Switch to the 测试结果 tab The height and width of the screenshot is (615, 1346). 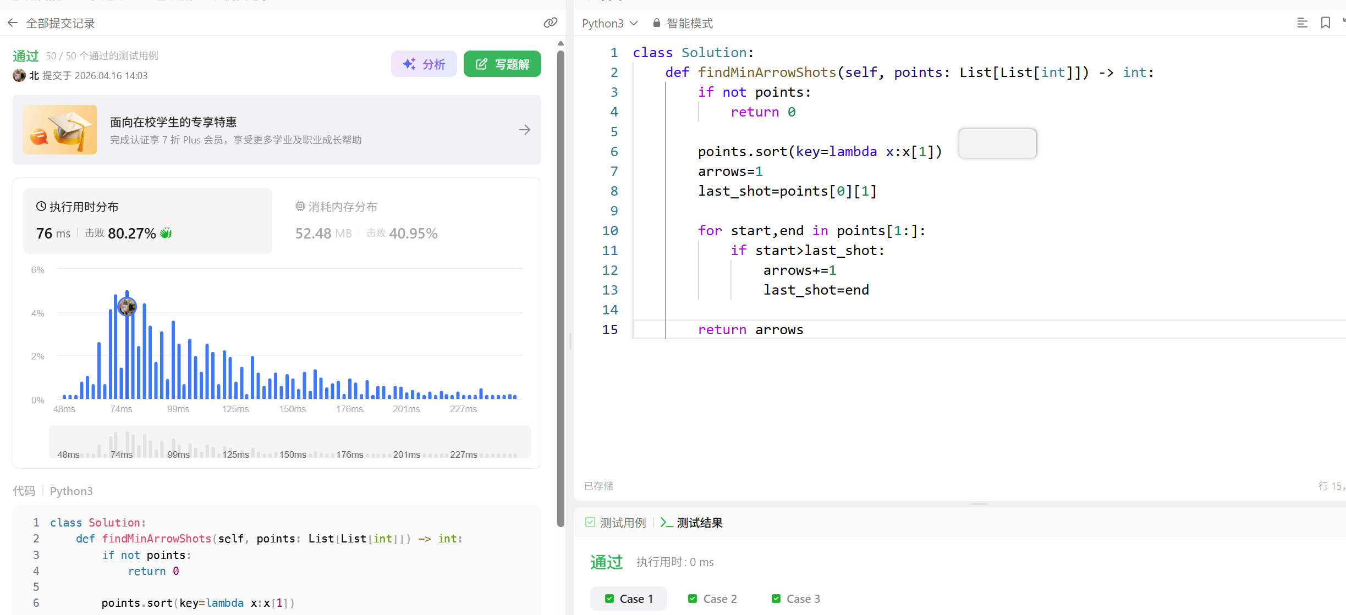[692, 523]
